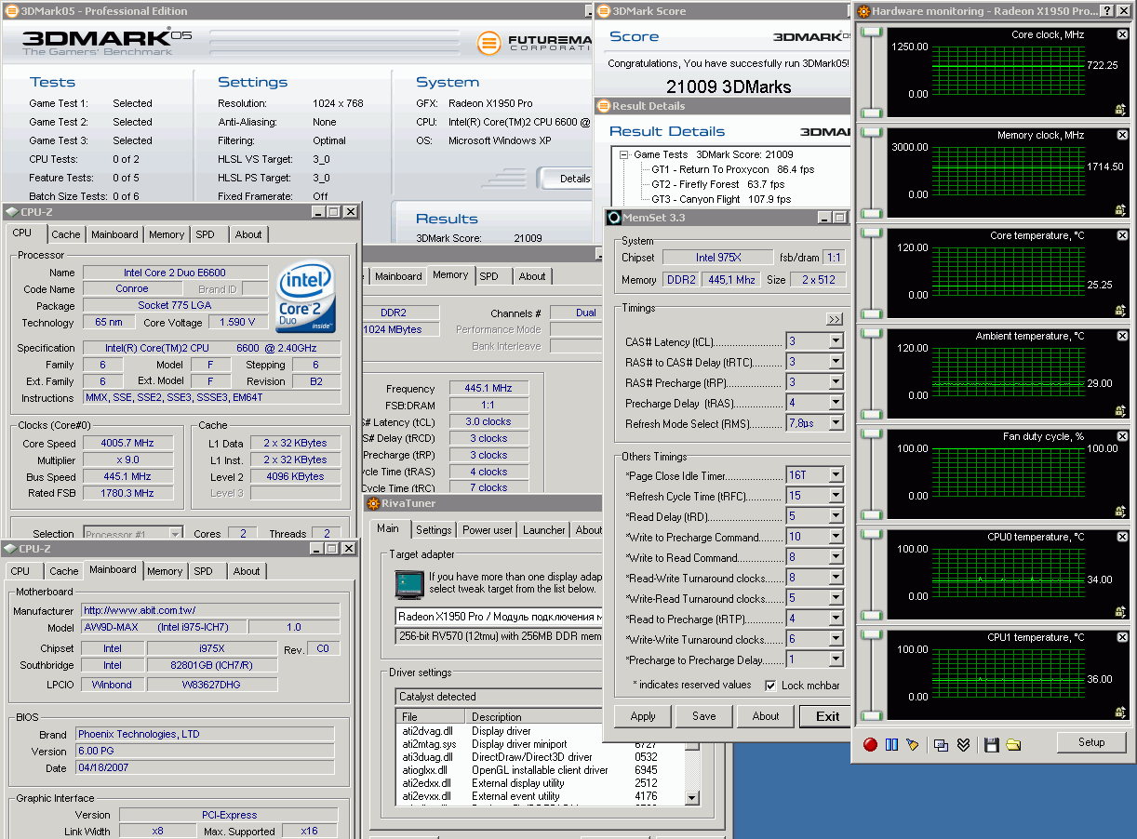Click Apply in MemSet
Viewport: 1137px width, 839px height.
pos(643,716)
